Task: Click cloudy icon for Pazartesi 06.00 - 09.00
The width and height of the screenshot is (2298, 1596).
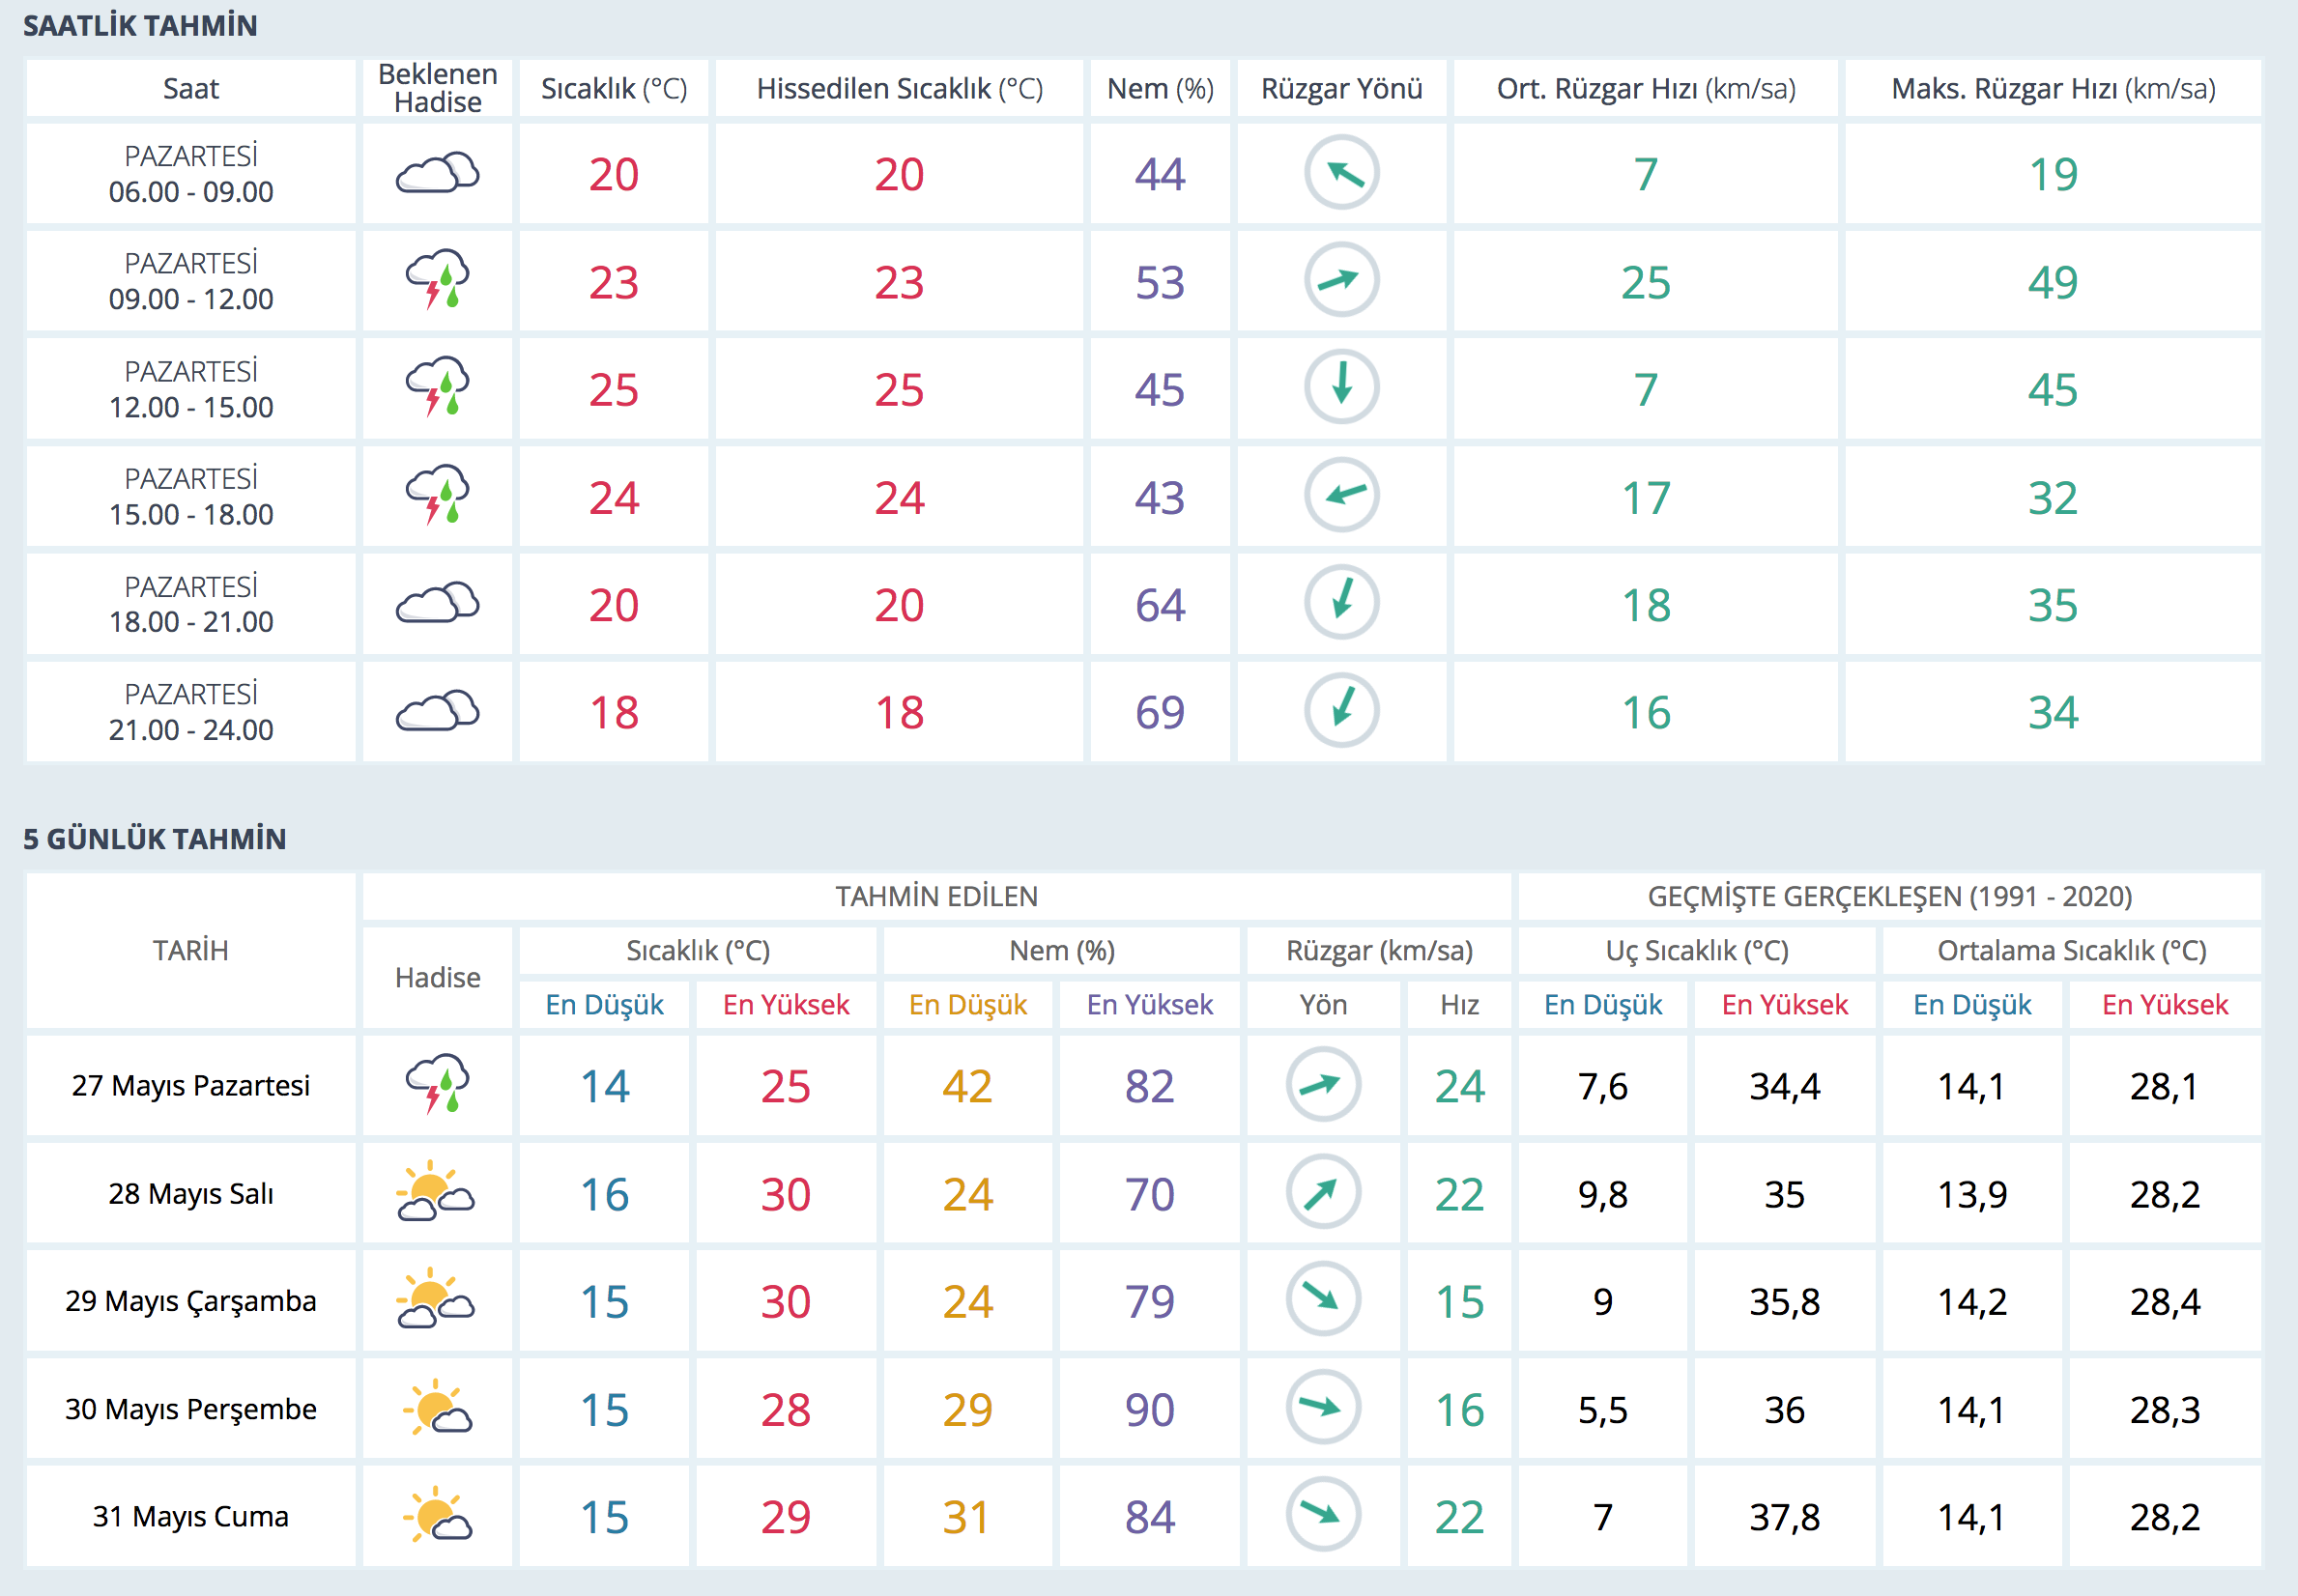Action: click(437, 174)
